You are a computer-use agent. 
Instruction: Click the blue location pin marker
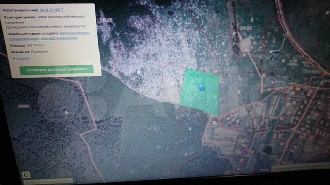[202, 87]
